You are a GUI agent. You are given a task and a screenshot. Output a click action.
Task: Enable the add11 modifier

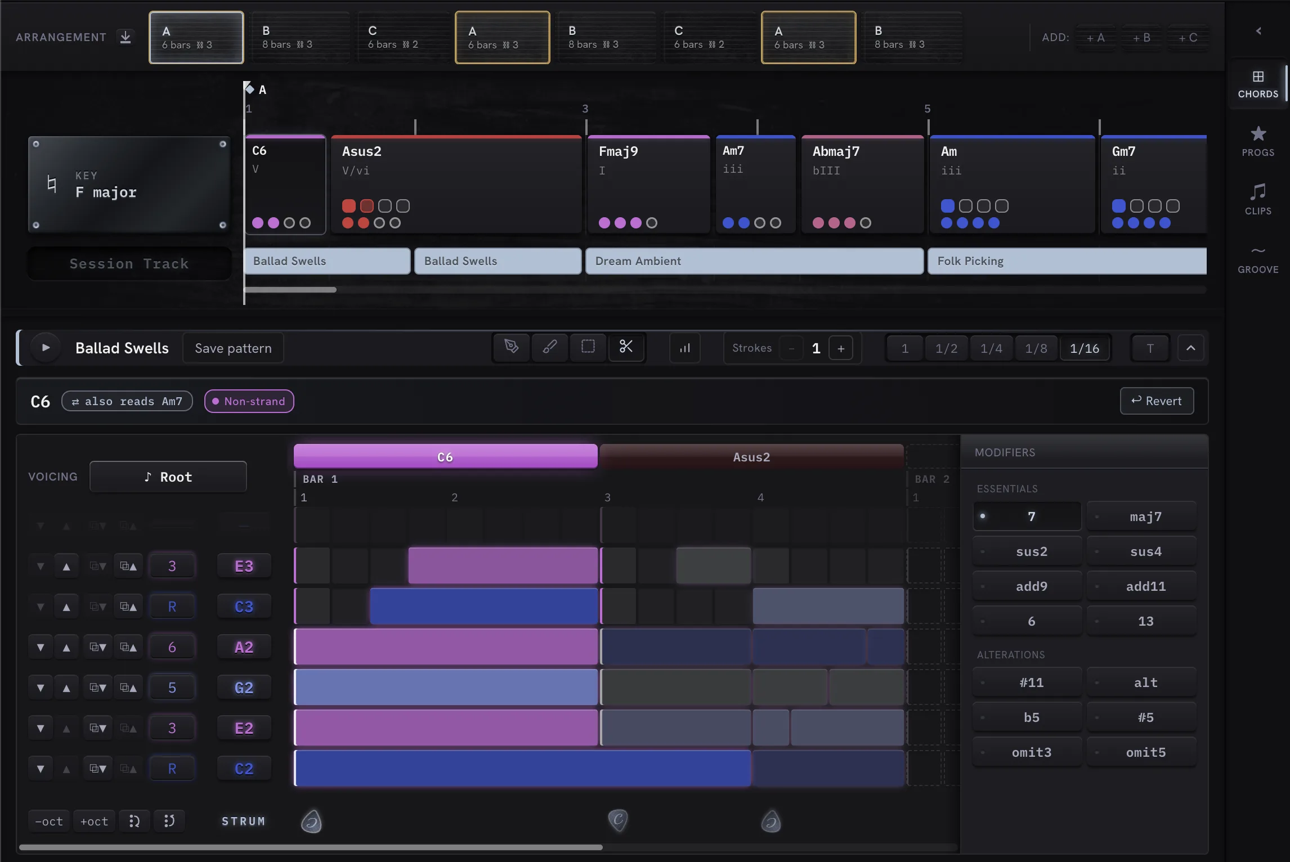1141,586
